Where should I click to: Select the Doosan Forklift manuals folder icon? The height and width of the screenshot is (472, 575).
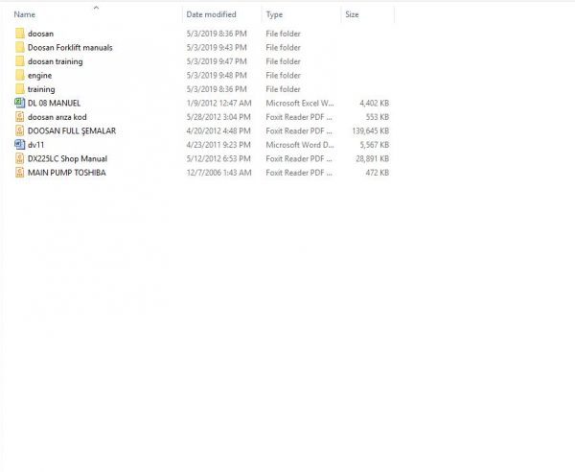[x=20, y=47]
